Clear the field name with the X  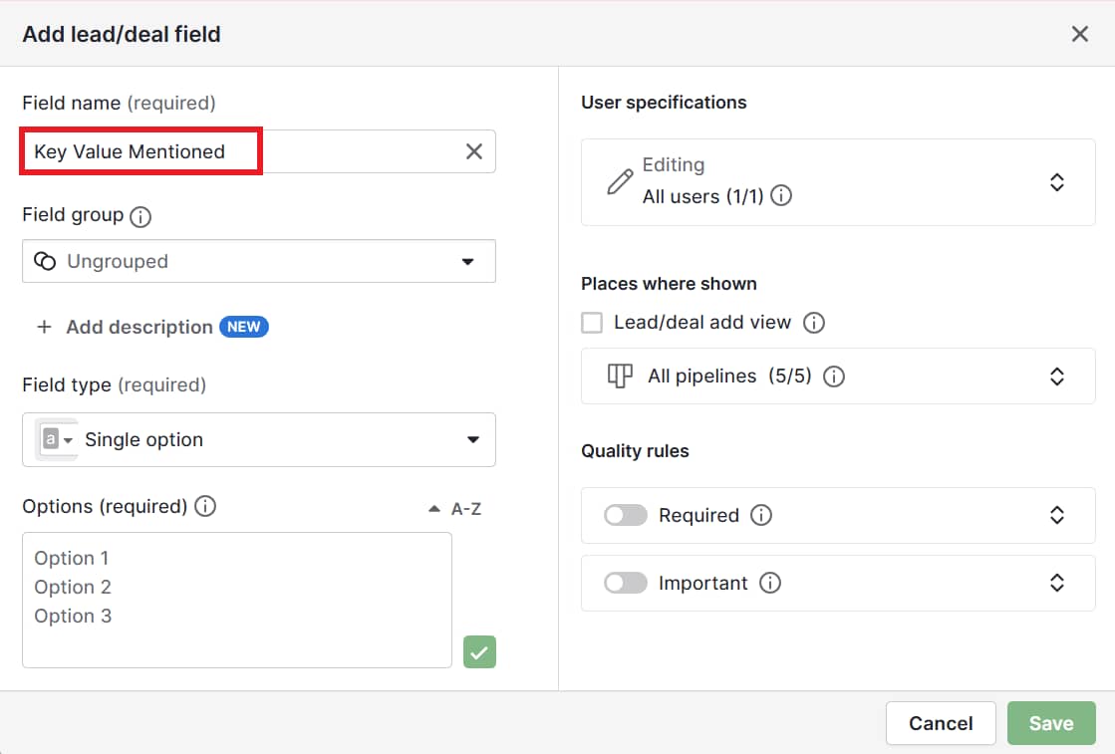[x=475, y=151]
